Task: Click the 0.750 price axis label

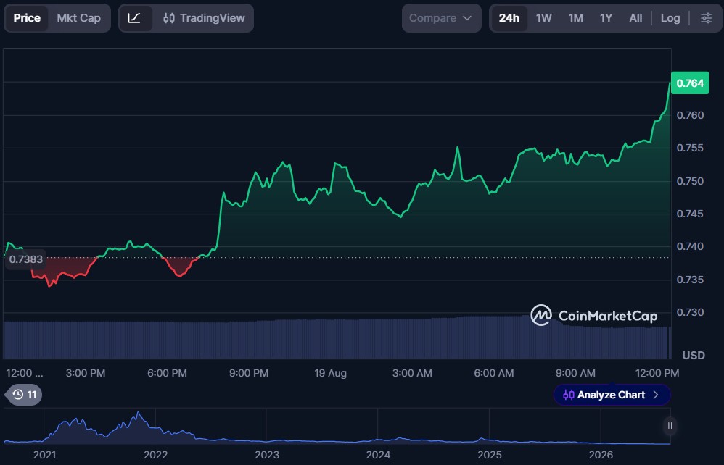Action: [690, 180]
